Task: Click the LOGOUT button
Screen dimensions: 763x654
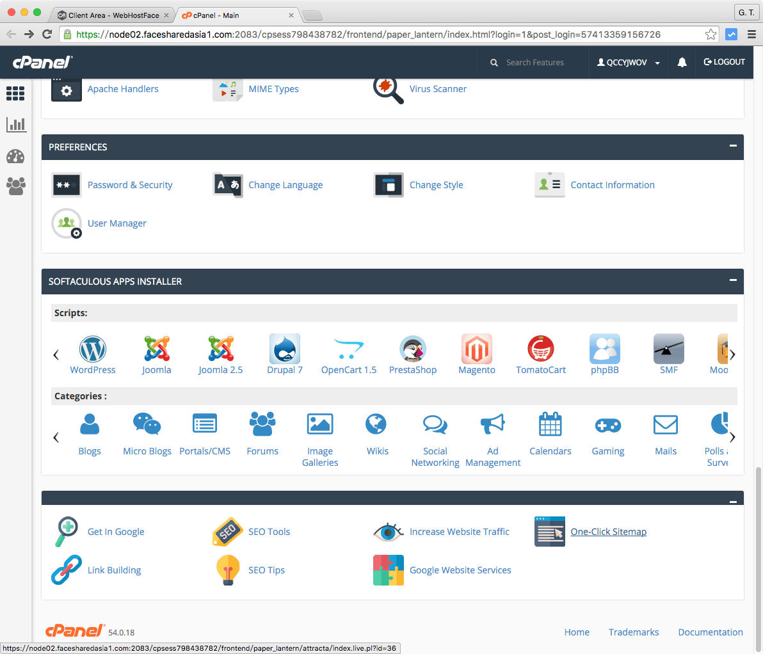Action: pyautogui.click(x=724, y=62)
